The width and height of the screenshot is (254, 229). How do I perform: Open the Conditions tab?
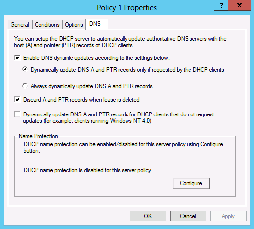47,25
